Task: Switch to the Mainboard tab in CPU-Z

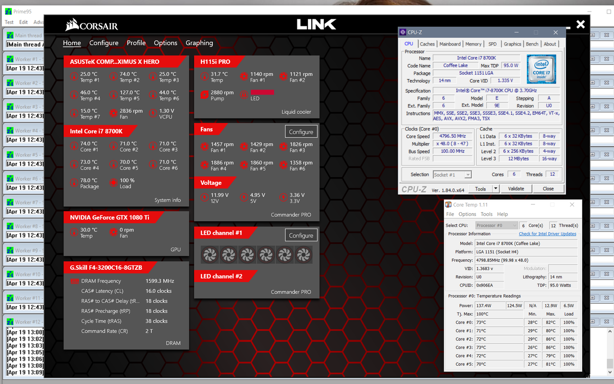Action: click(450, 44)
